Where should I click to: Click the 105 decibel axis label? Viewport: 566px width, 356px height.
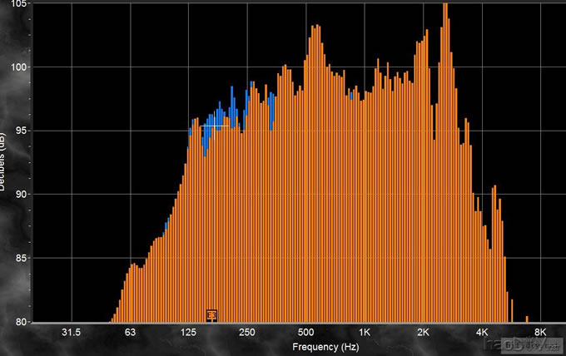(x=18, y=4)
